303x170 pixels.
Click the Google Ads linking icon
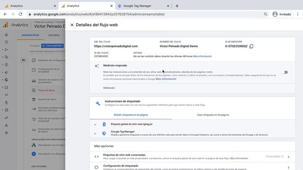pyautogui.click(x=34, y=145)
